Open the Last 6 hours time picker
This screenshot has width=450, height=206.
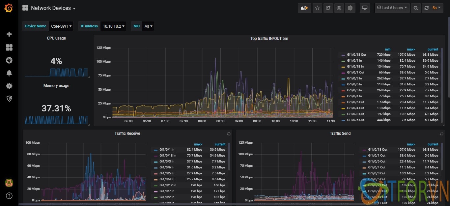[x=392, y=8]
